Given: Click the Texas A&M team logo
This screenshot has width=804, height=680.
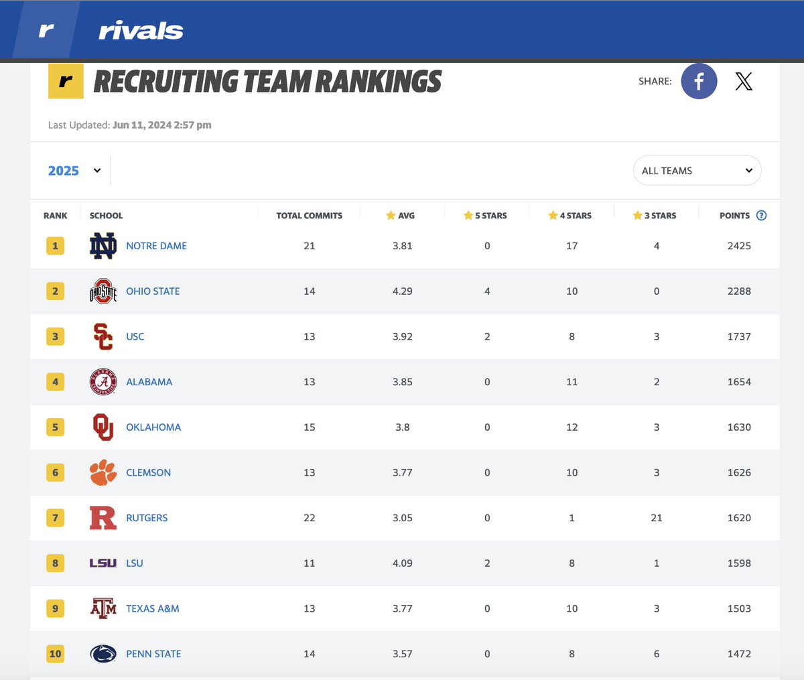Looking at the screenshot, I should coord(103,608).
